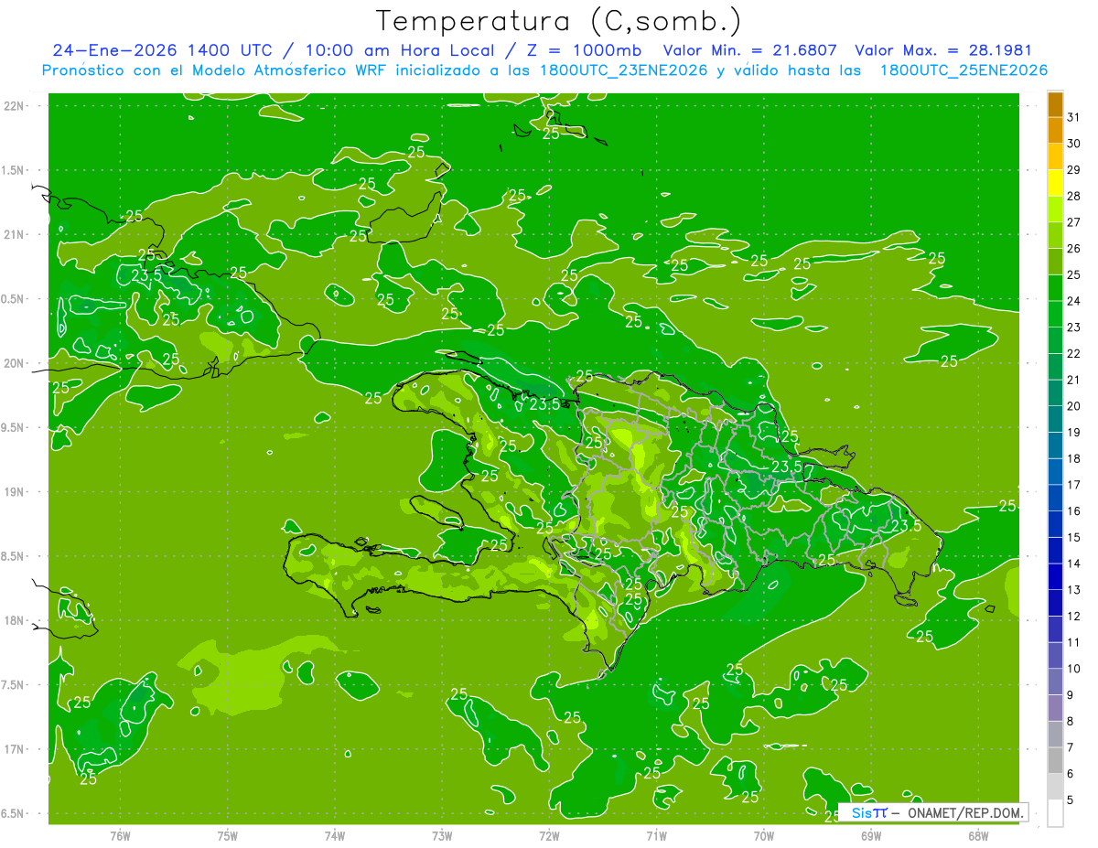Screen dimensions: 1098x848
Task: Click the orange swatch between 30 and 31
Action: [x=1055, y=130]
